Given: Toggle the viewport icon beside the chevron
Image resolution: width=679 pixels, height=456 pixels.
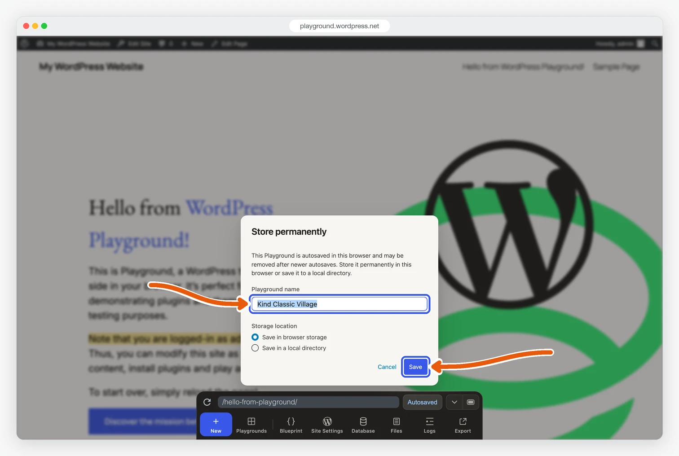Looking at the screenshot, I should pos(471,402).
